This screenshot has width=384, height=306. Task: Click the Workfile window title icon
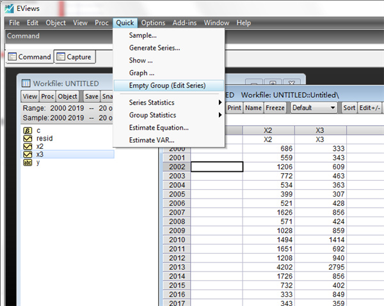tap(26, 83)
